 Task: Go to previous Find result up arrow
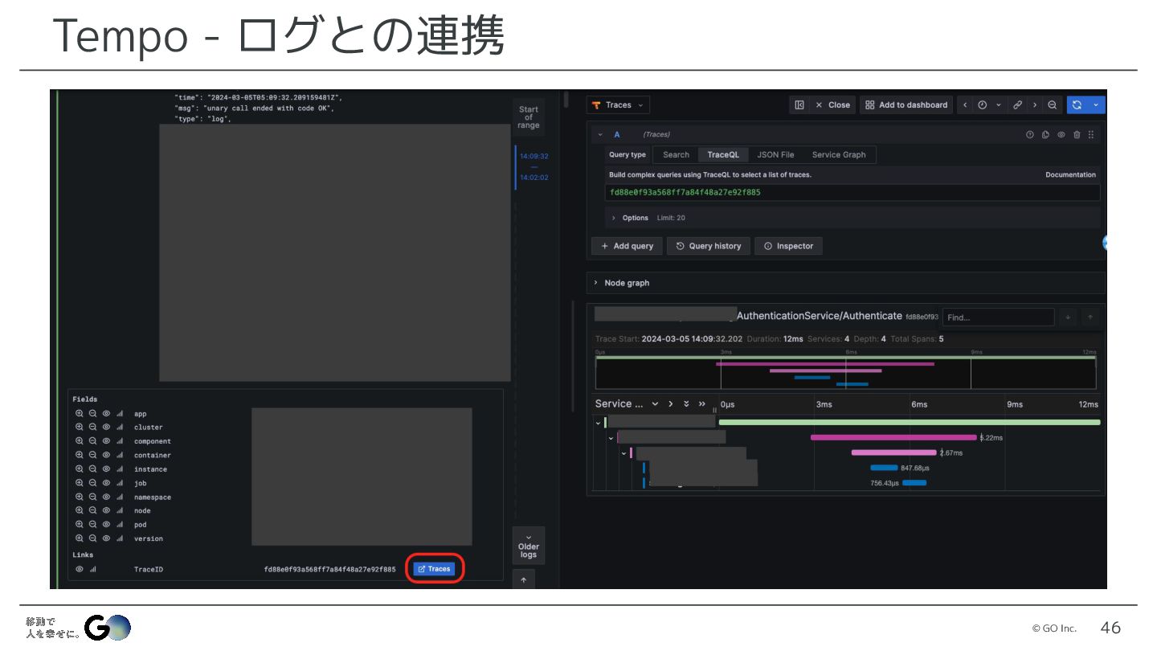[x=1090, y=317]
